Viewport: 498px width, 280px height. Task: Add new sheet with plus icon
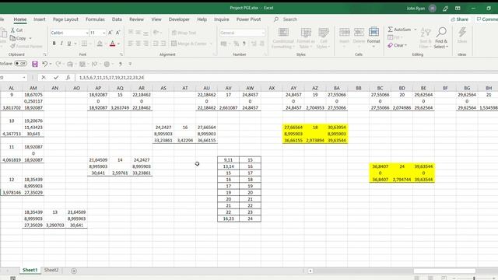[x=74, y=271]
